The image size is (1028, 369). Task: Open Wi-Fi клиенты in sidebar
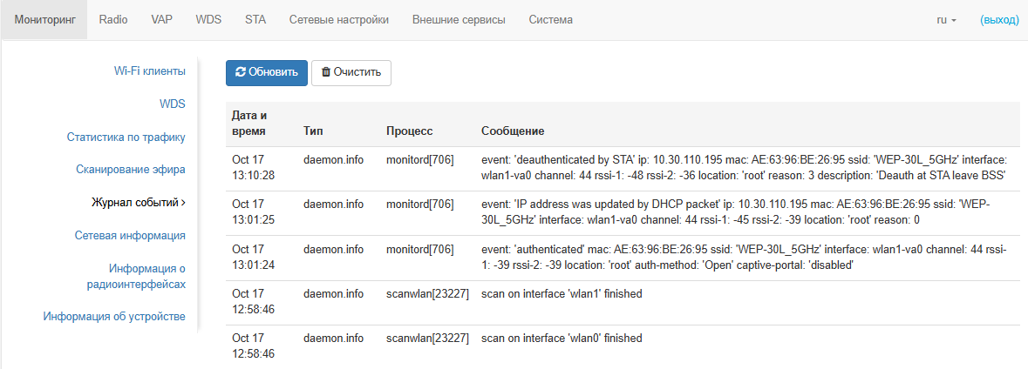[x=150, y=70]
